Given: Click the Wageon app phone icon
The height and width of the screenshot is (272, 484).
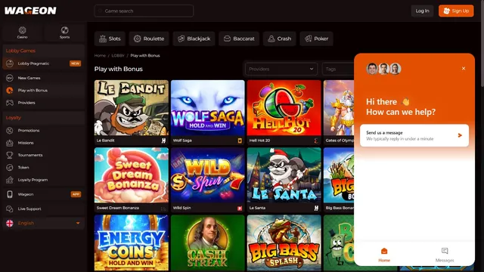Looking at the screenshot, I should coord(10,194).
